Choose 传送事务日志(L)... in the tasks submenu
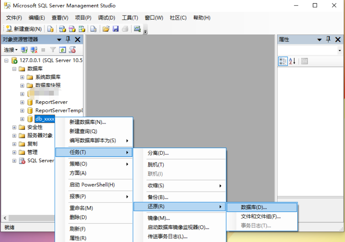 (x=180, y=237)
